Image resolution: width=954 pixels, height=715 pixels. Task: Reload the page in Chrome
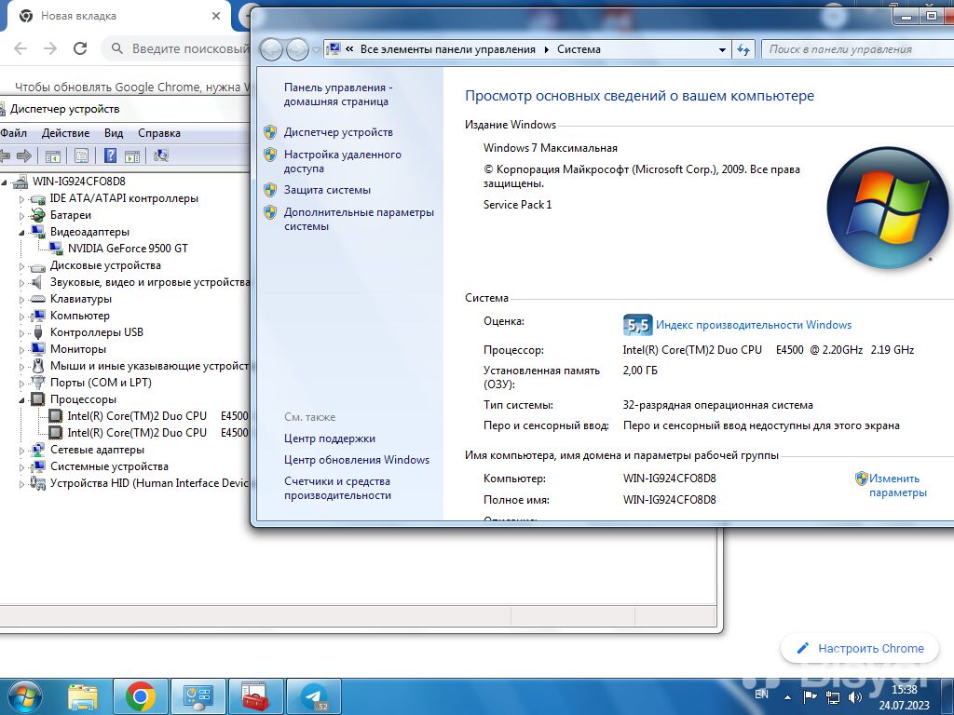coord(80,48)
